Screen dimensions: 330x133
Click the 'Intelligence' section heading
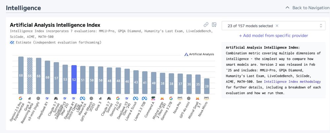pos(23,8)
